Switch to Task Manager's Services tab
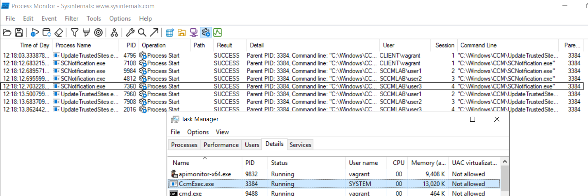588x196 pixels. 300,145
